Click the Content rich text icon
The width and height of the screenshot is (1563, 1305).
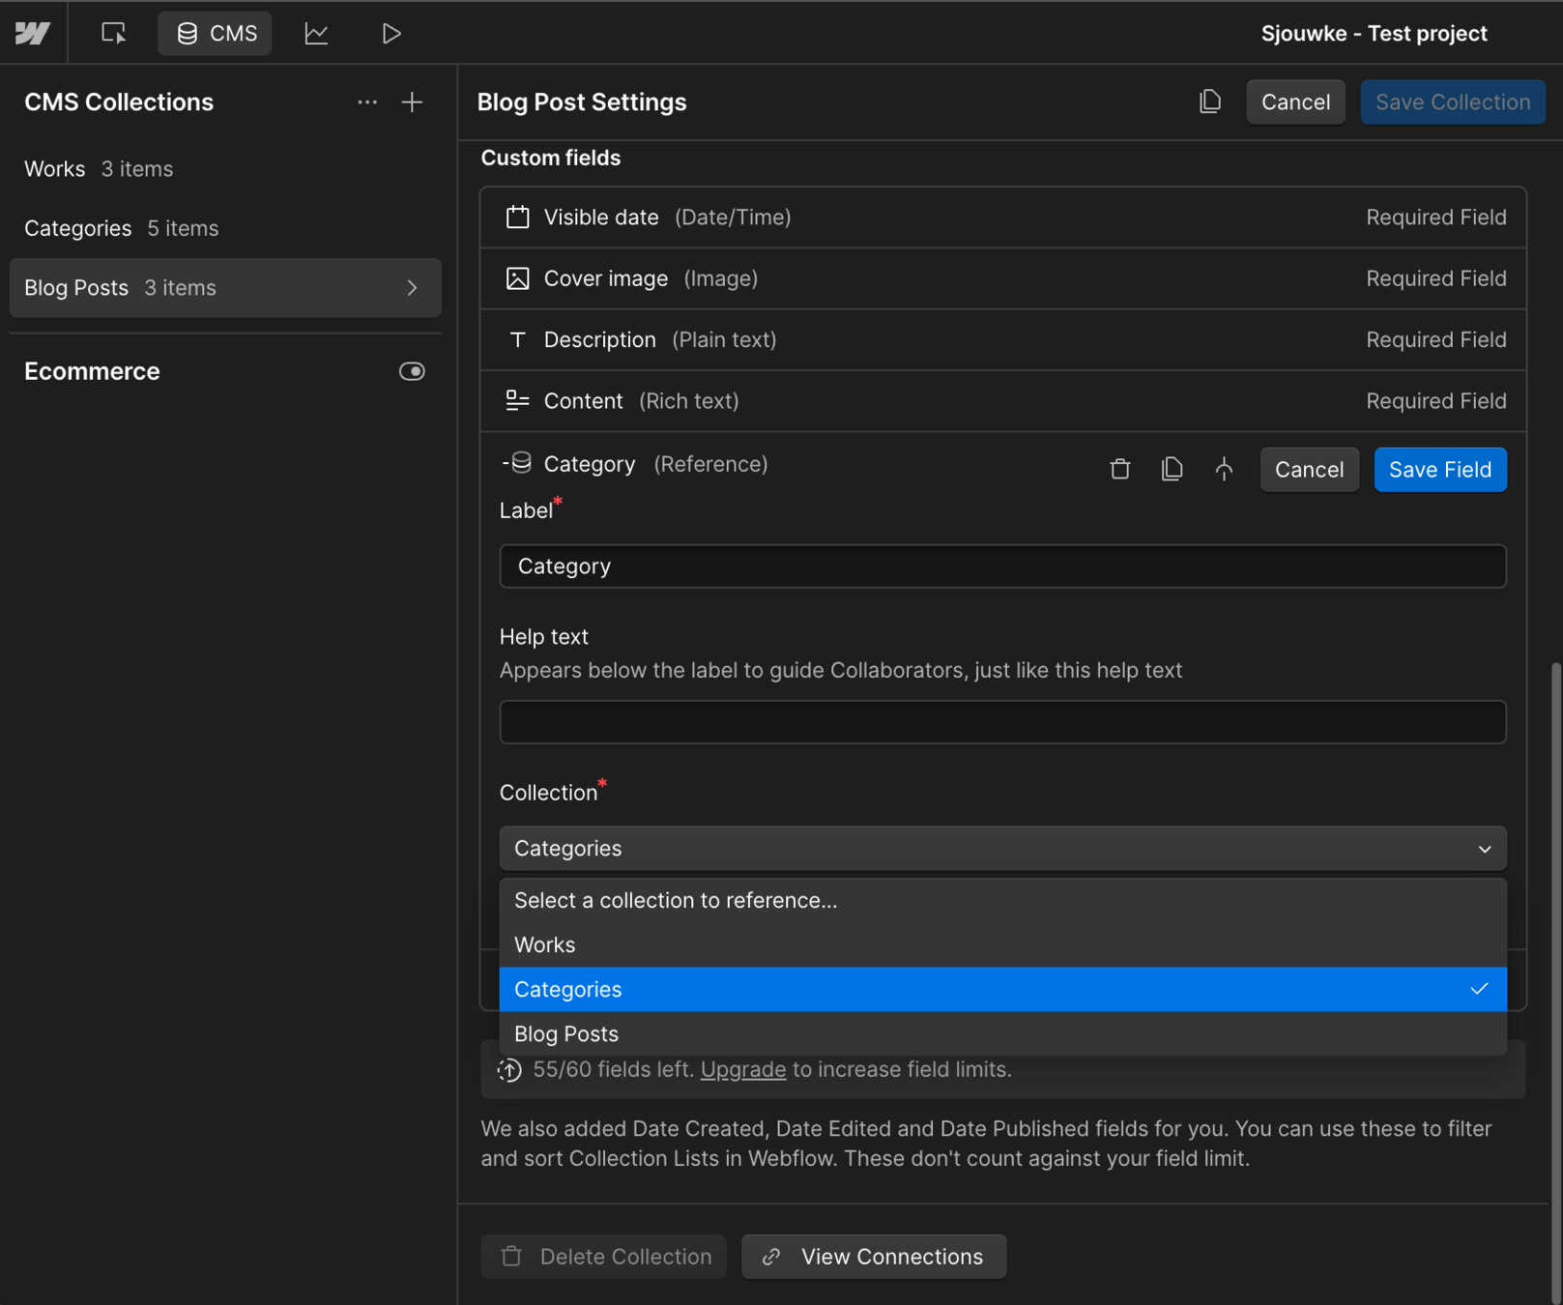(518, 400)
